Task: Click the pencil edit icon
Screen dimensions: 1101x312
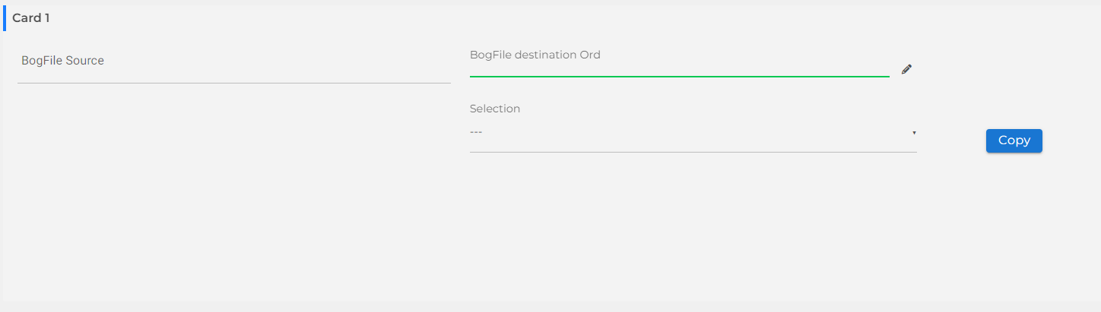Action: click(x=906, y=69)
